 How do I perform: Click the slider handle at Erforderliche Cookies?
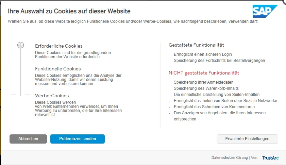pyautogui.click(x=20, y=45)
